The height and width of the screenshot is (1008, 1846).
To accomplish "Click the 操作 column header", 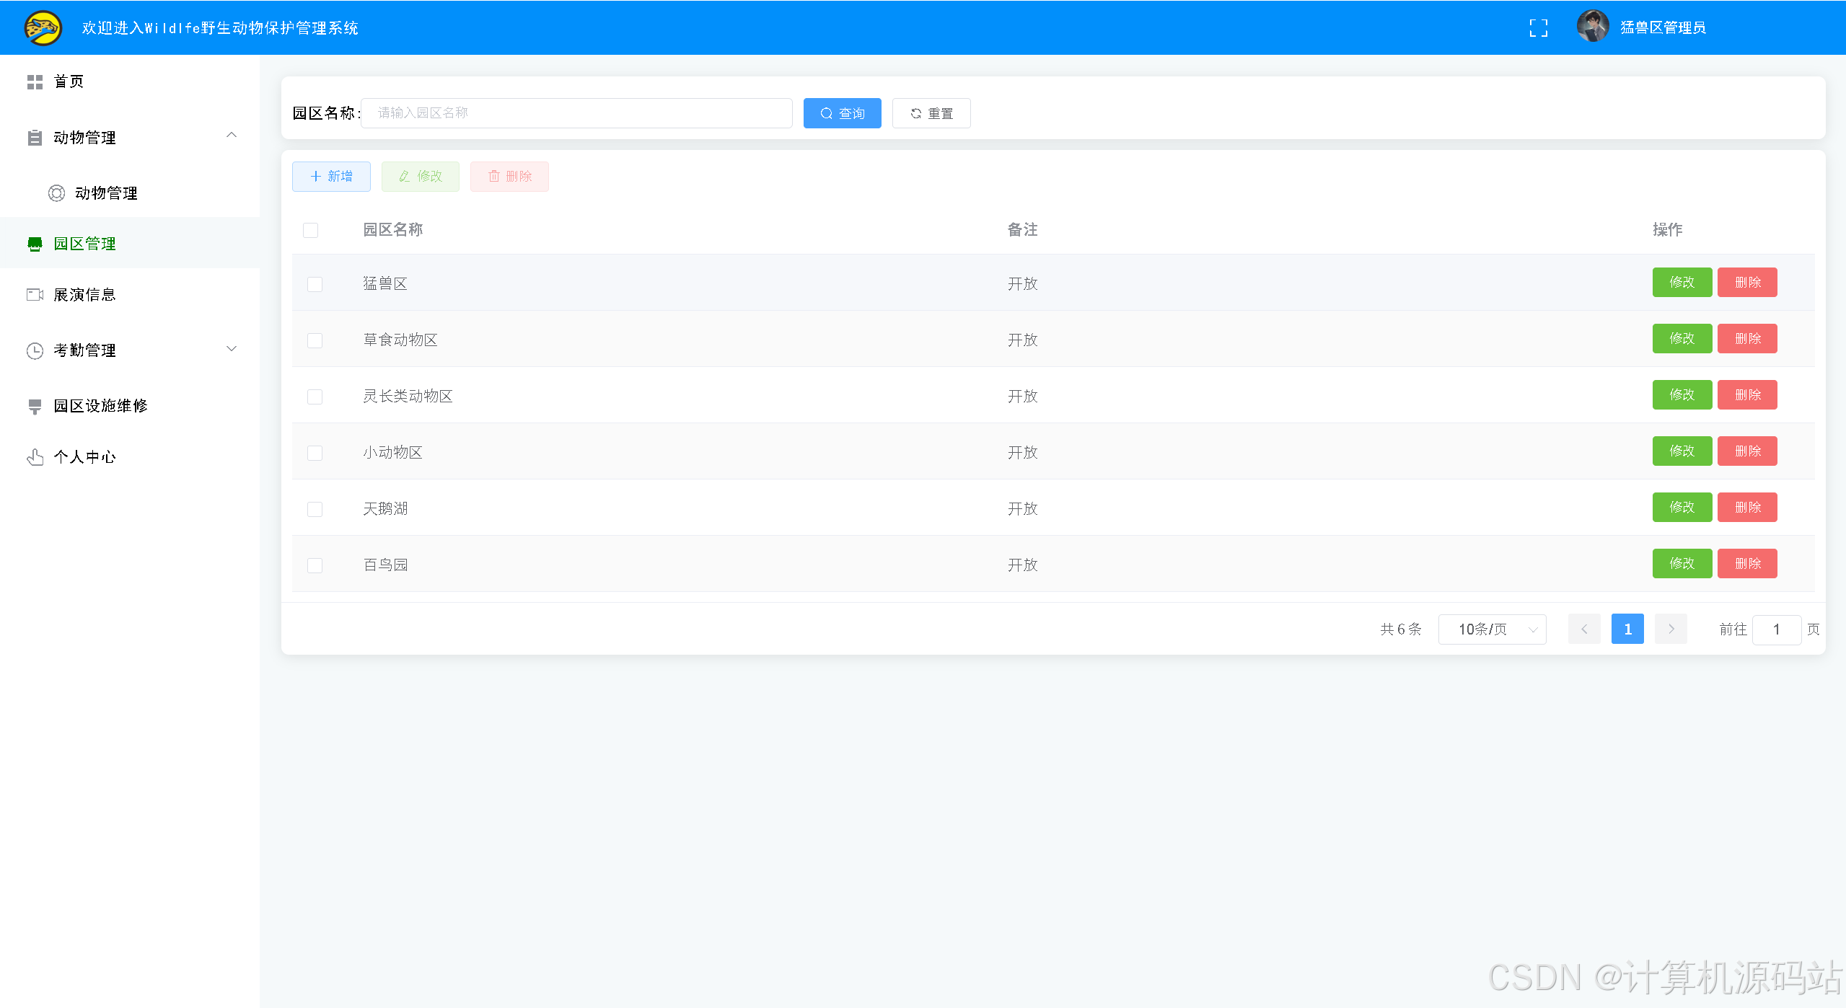I will click(x=1667, y=230).
